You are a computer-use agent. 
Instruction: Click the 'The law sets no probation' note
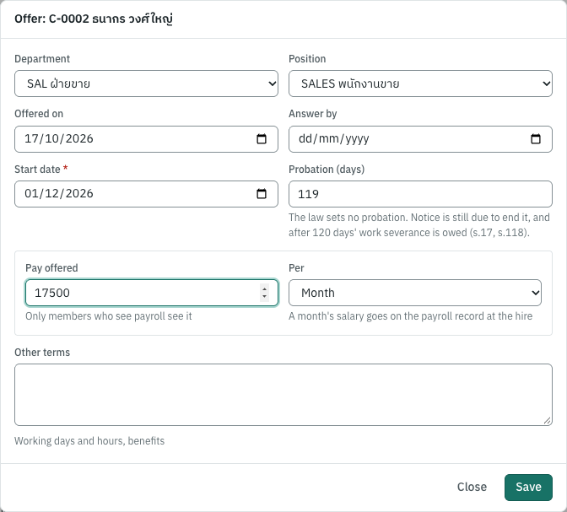pos(419,225)
